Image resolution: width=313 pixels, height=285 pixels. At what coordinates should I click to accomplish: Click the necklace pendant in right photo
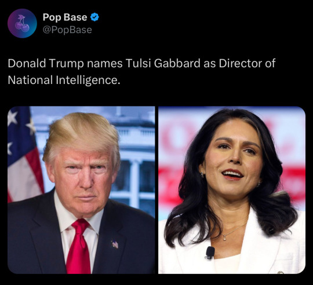click(224, 237)
